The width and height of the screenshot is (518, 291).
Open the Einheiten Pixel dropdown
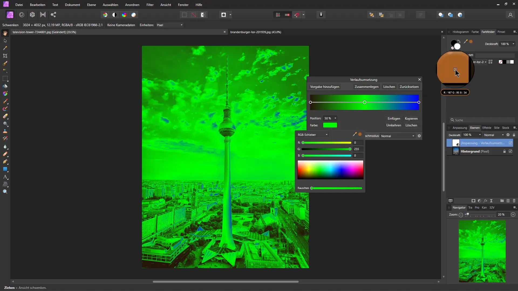170,25
